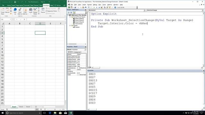Collapse the Excel ribbon

[x=65, y=16]
